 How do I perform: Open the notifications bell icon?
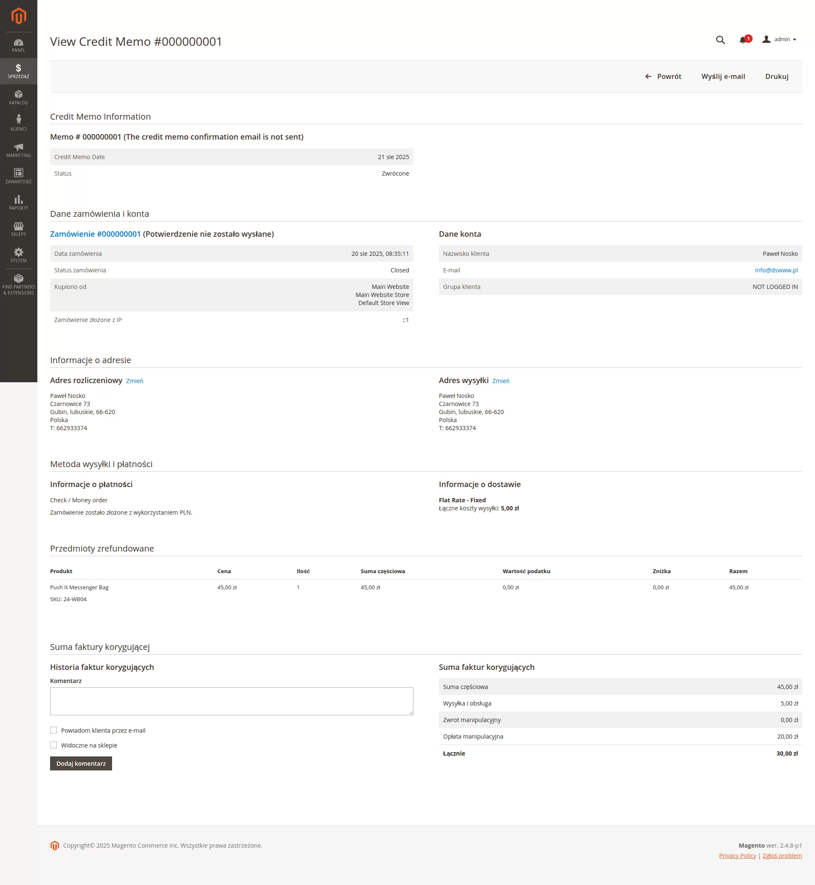coord(743,40)
